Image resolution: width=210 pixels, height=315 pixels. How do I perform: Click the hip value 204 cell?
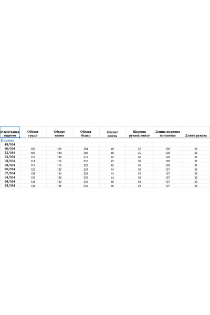(86, 149)
